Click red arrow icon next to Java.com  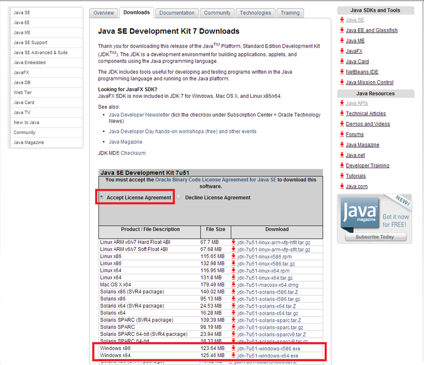[342, 187]
